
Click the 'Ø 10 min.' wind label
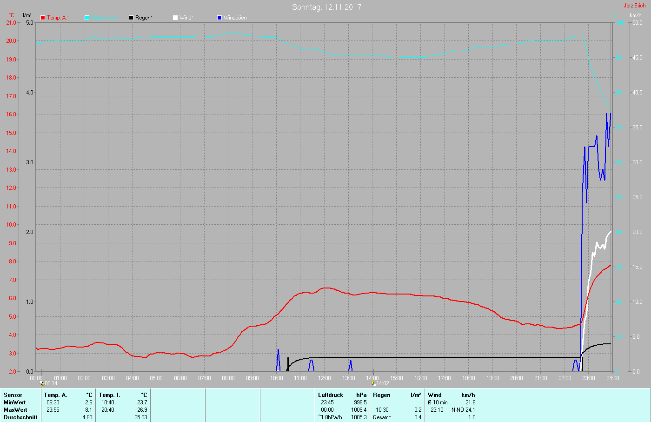point(438,402)
